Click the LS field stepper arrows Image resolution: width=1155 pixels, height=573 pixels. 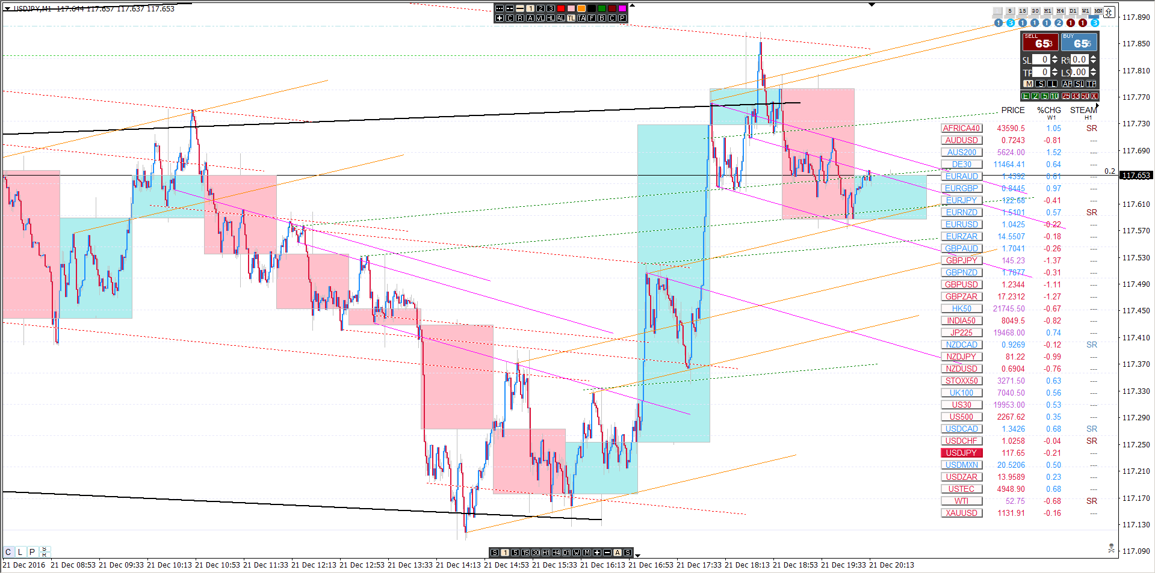1093,72
